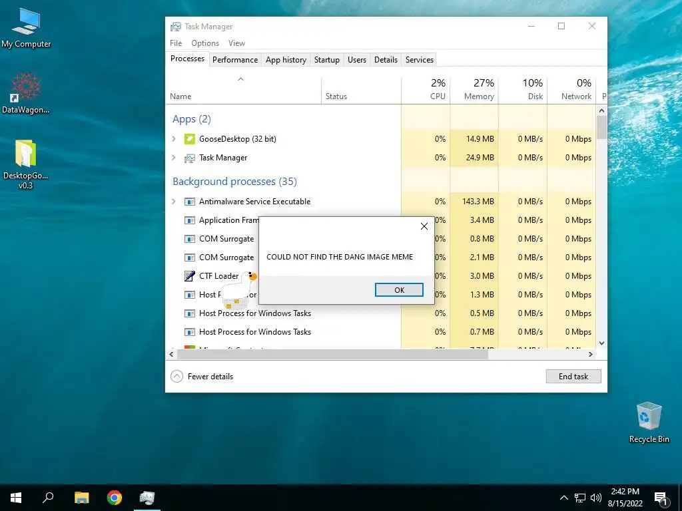Launch Google Chrome from the taskbar

pos(115,498)
